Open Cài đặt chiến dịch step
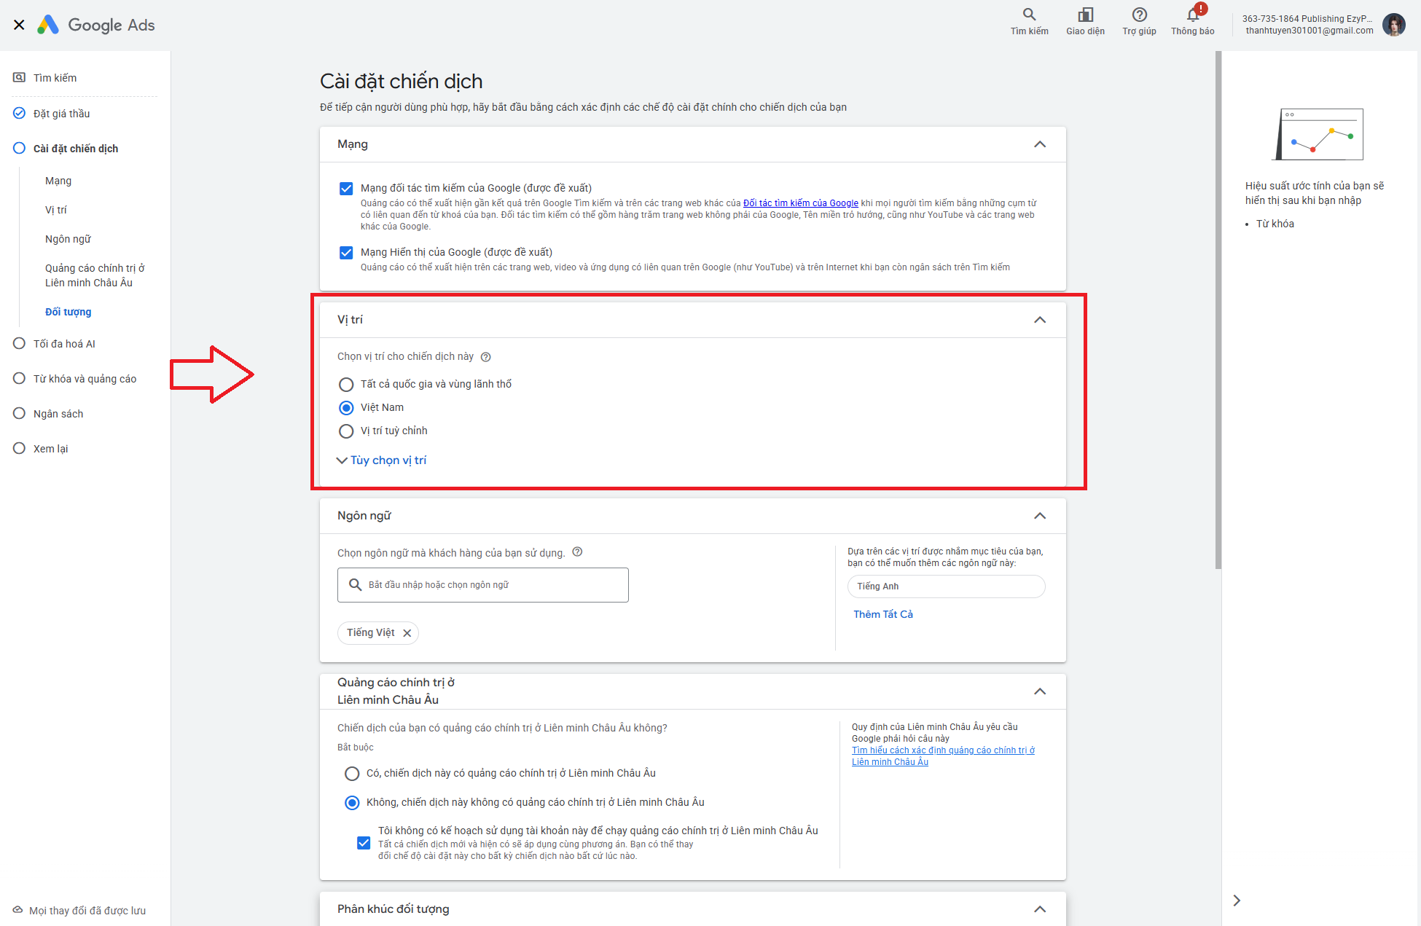Image resolution: width=1421 pixels, height=926 pixels. click(76, 149)
